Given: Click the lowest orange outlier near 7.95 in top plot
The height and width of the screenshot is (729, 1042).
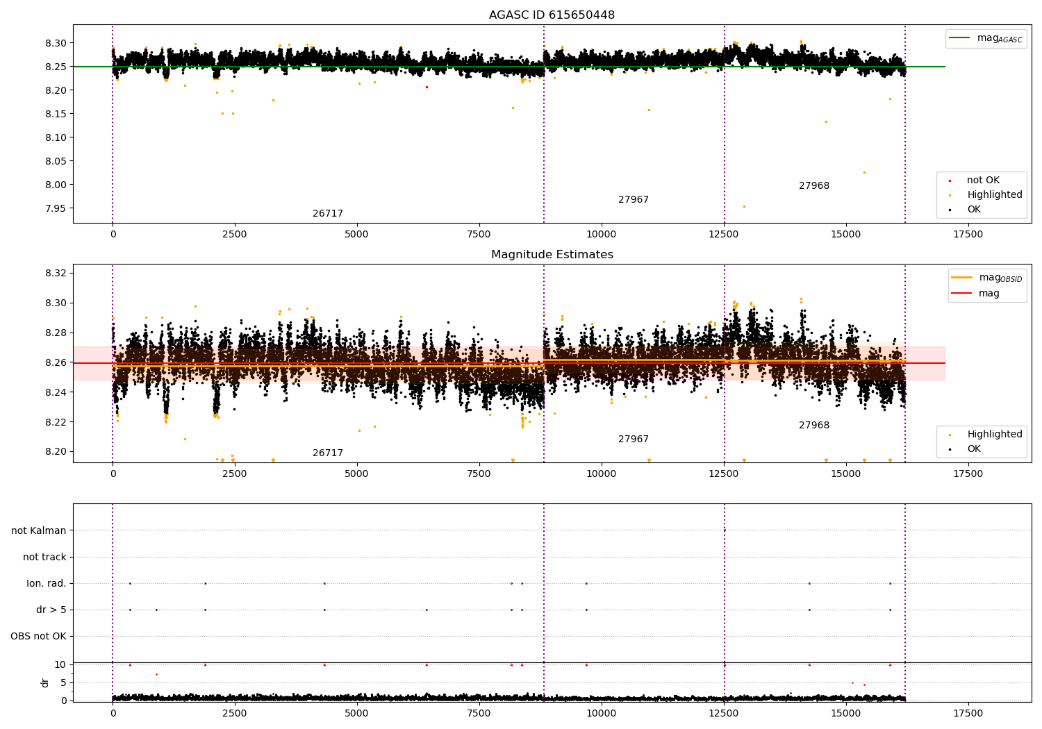Looking at the screenshot, I should tap(744, 206).
